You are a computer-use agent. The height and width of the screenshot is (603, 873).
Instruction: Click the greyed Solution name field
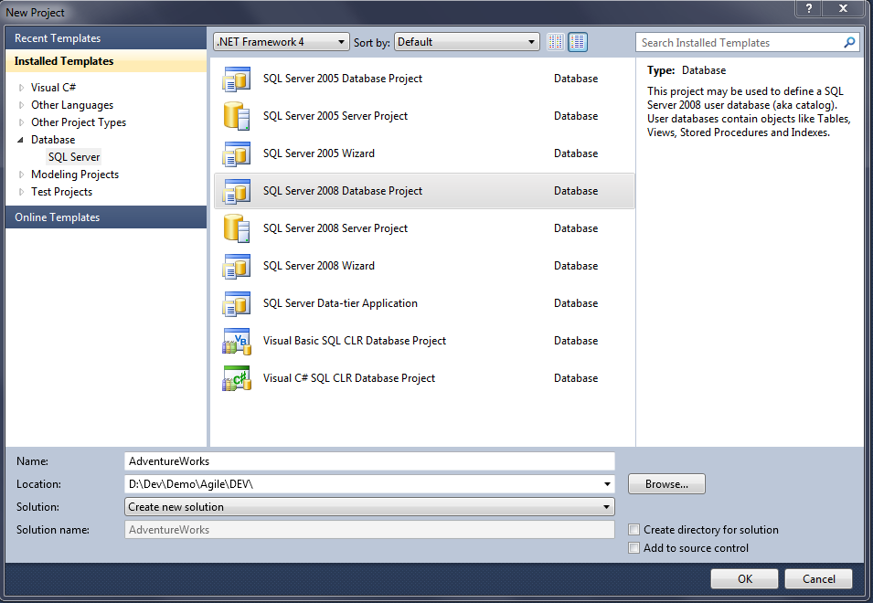click(x=369, y=530)
